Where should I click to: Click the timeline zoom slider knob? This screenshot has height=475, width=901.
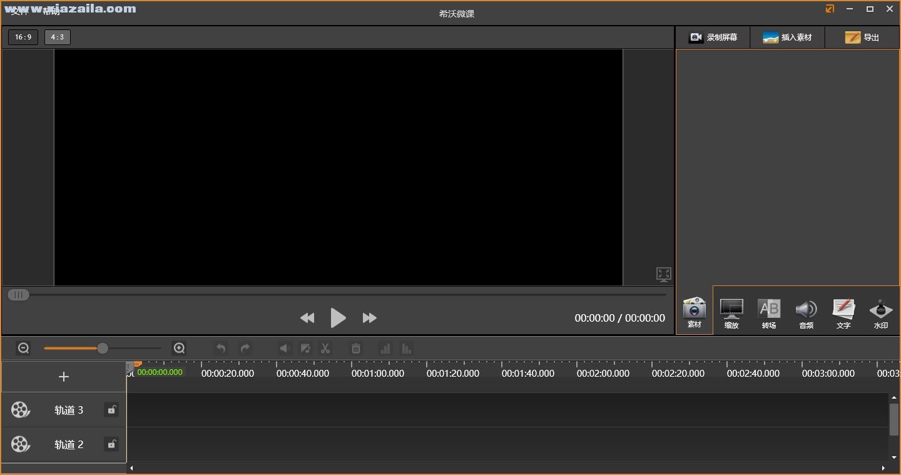(x=103, y=349)
